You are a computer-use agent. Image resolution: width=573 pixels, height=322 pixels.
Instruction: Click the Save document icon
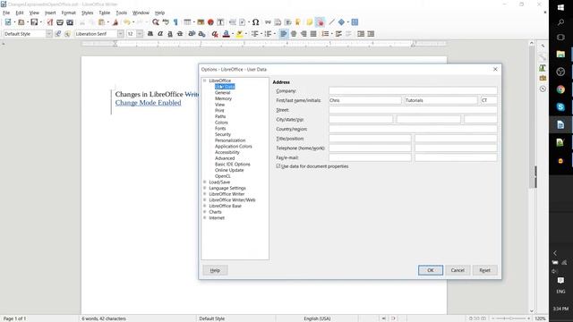coord(34,22)
